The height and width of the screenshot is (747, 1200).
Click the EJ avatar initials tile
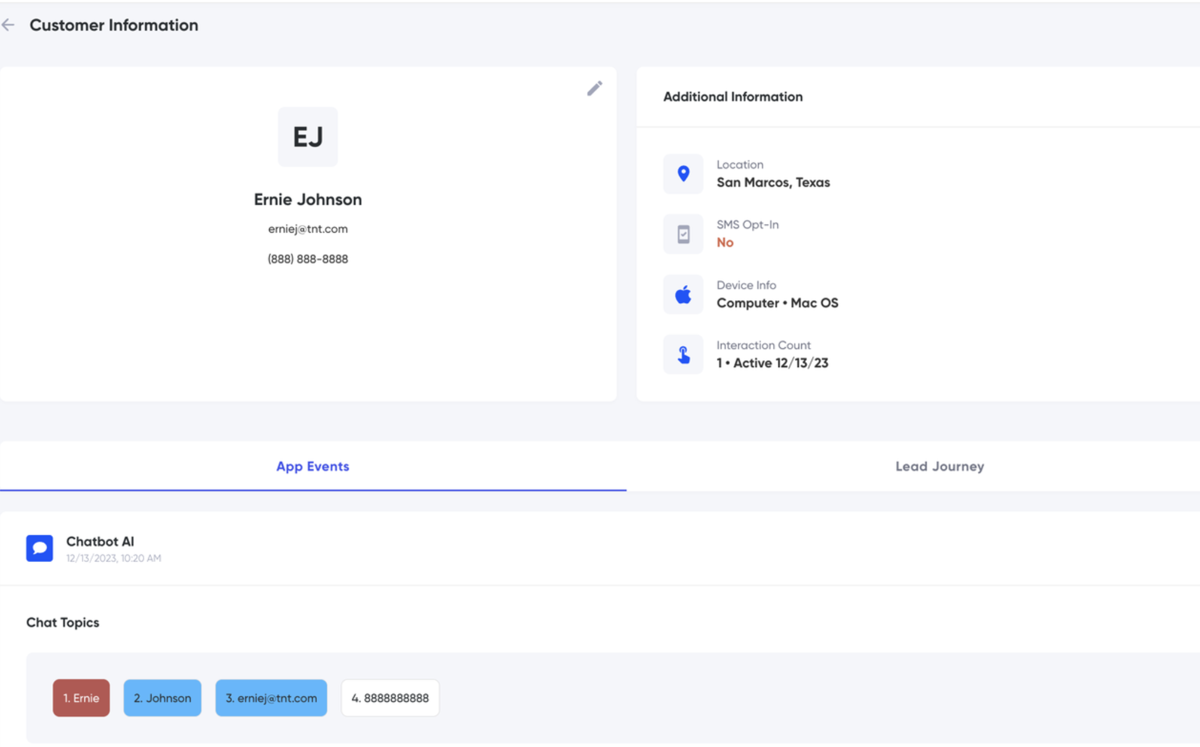(308, 137)
